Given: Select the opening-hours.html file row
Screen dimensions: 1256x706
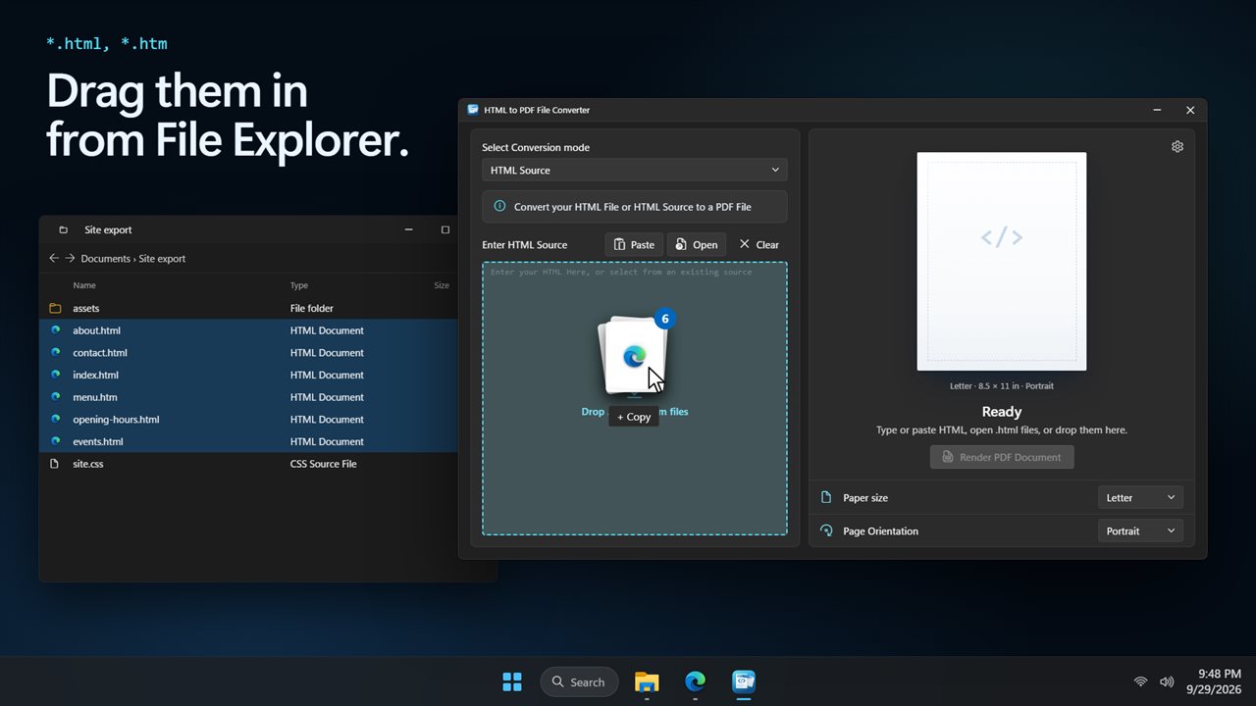Looking at the screenshot, I should 248,420.
